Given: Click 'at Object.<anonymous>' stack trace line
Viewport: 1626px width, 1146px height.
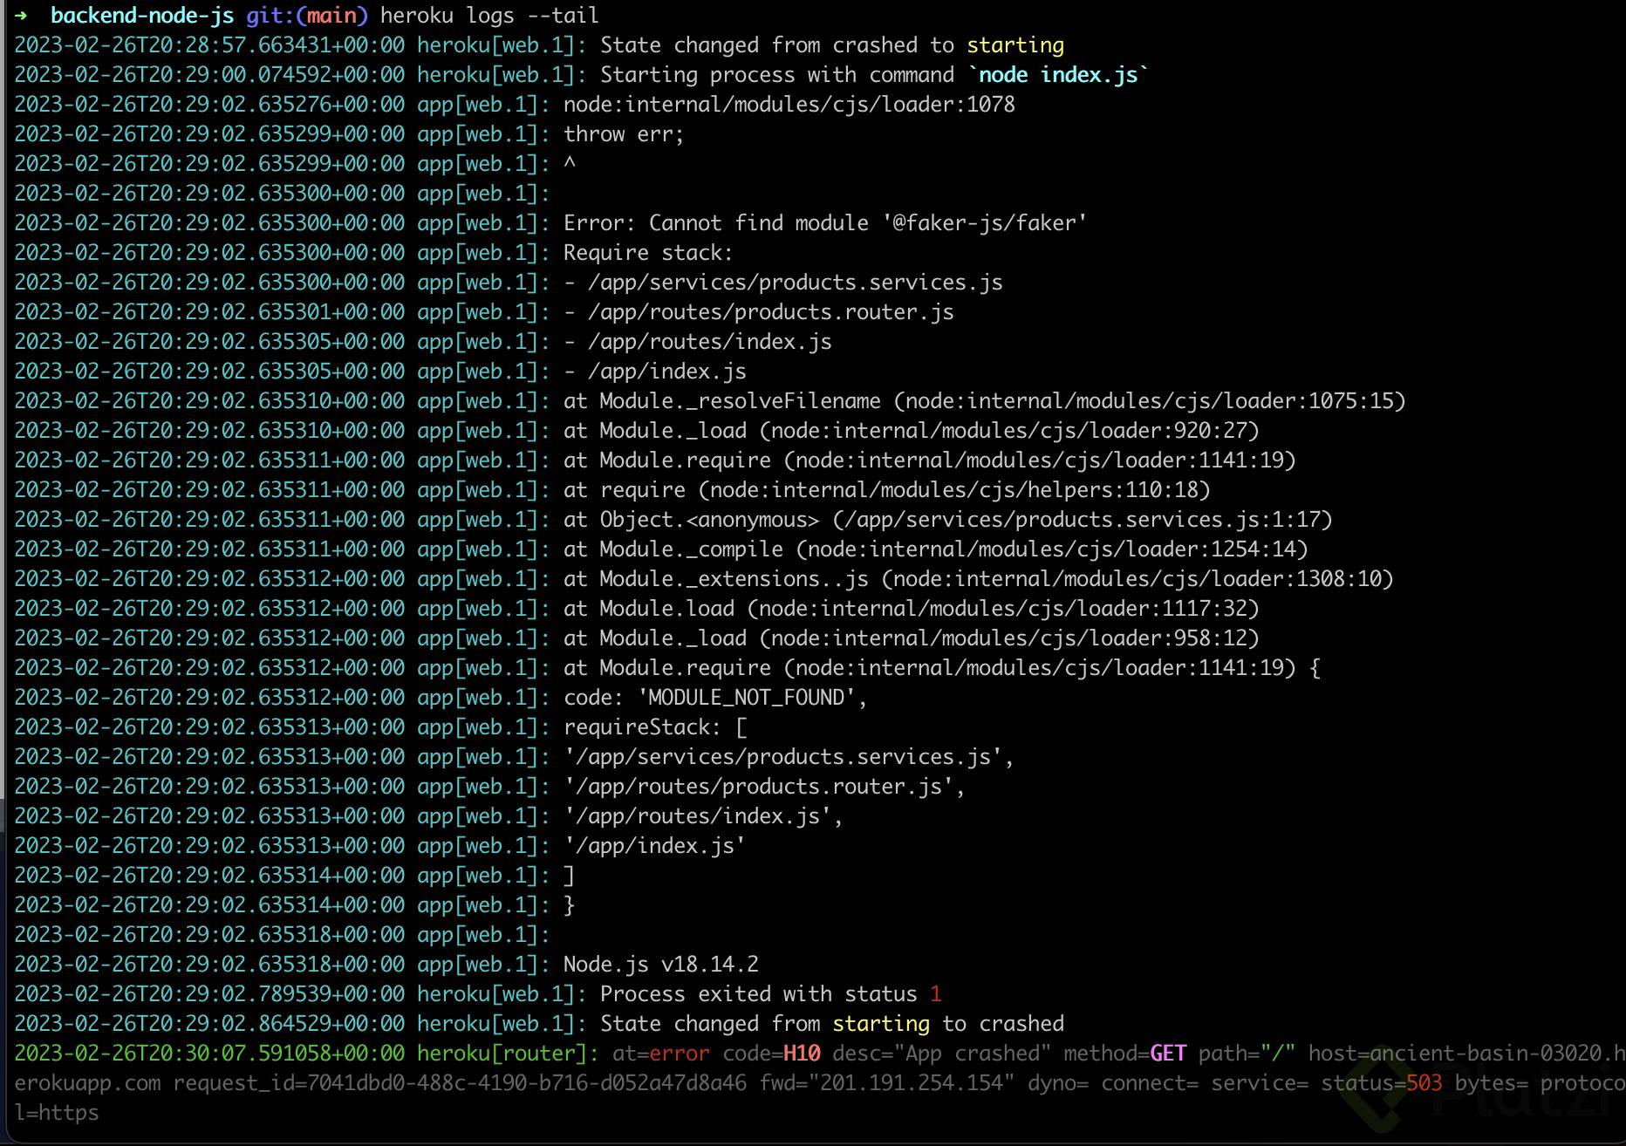Looking at the screenshot, I should pyautogui.click(x=948, y=520).
